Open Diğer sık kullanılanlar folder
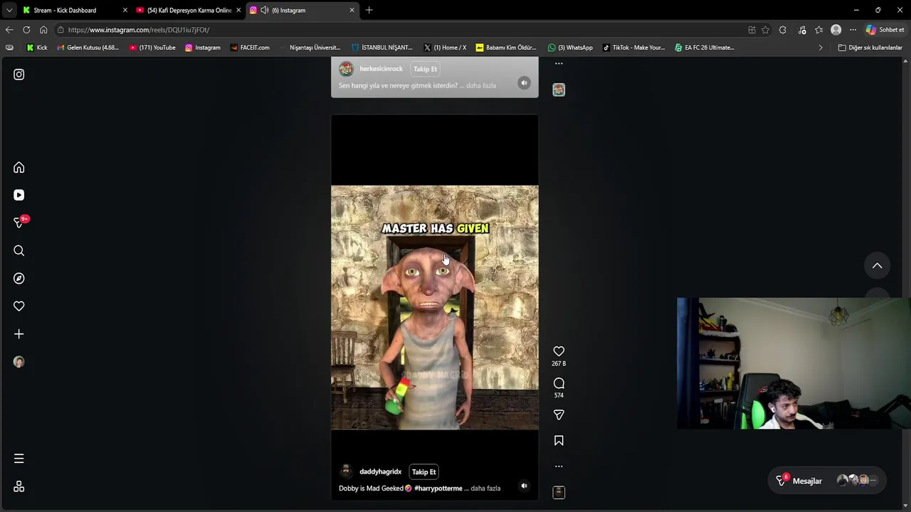The width and height of the screenshot is (911, 512). click(x=870, y=48)
